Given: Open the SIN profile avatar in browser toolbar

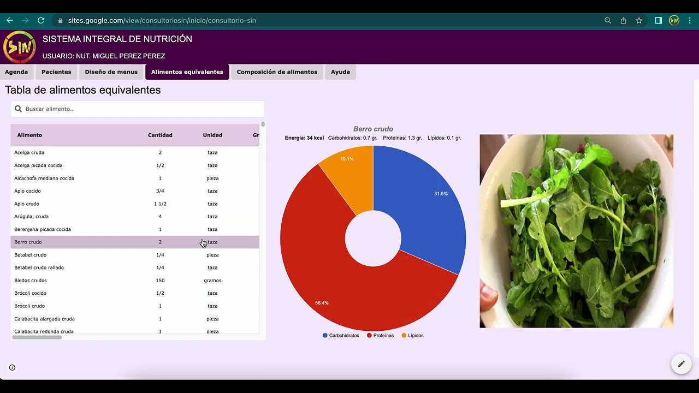Looking at the screenshot, I should click(x=674, y=20).
